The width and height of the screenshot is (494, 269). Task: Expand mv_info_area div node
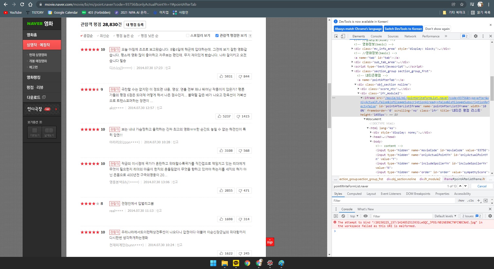pyautogui.click(x=352, y=48)
